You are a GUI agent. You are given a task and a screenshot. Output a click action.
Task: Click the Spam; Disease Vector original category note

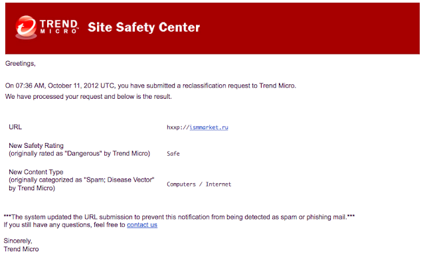[x=82, y=184]
